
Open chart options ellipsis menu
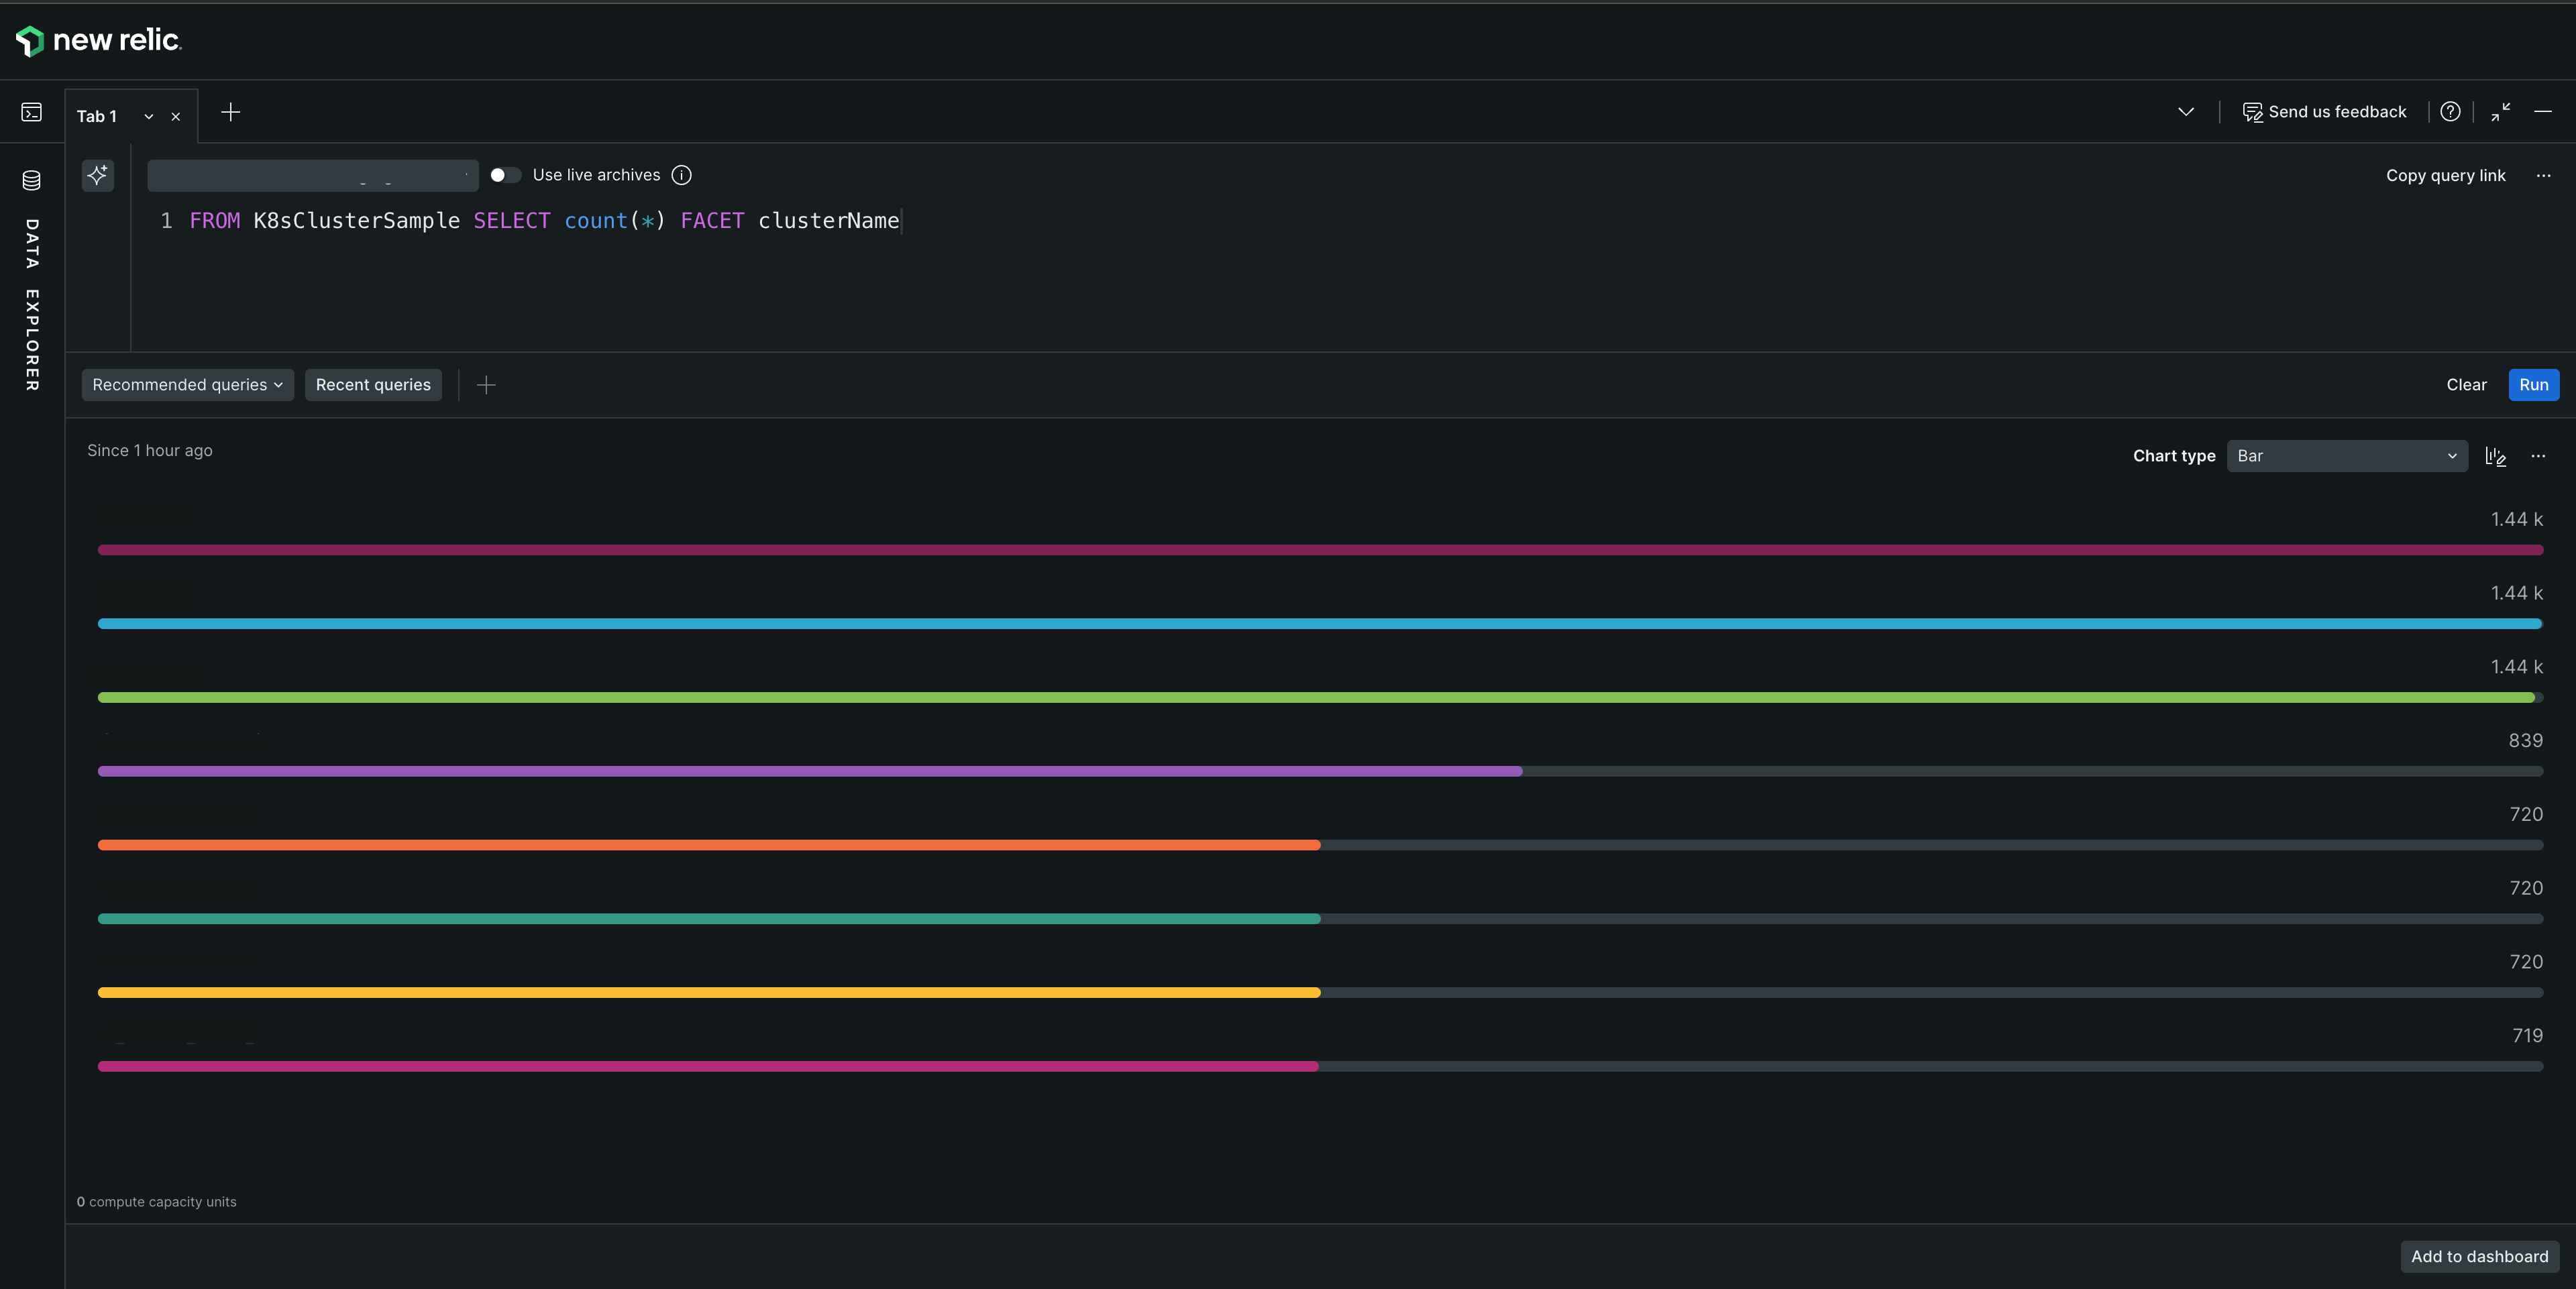coord(2538,456)
